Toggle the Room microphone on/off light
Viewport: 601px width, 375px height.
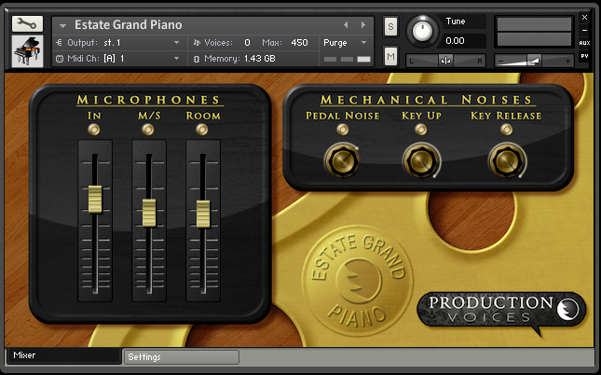(202, 130)
